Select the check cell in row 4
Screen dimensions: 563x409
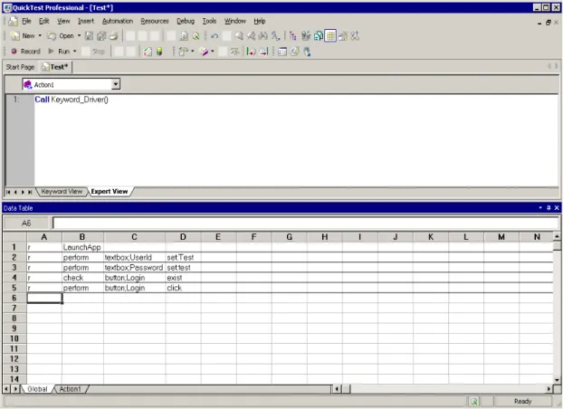click(82, 278)
